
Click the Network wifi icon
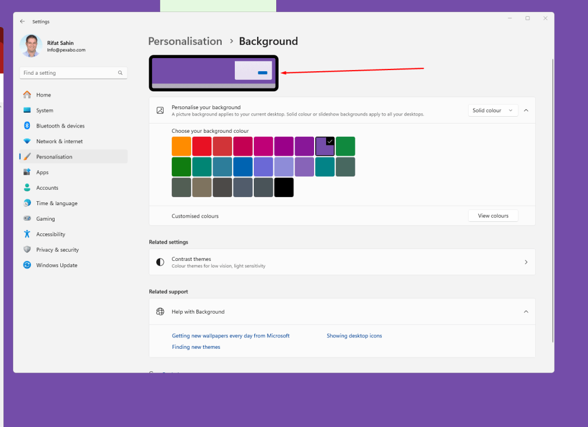coord(27,141)
